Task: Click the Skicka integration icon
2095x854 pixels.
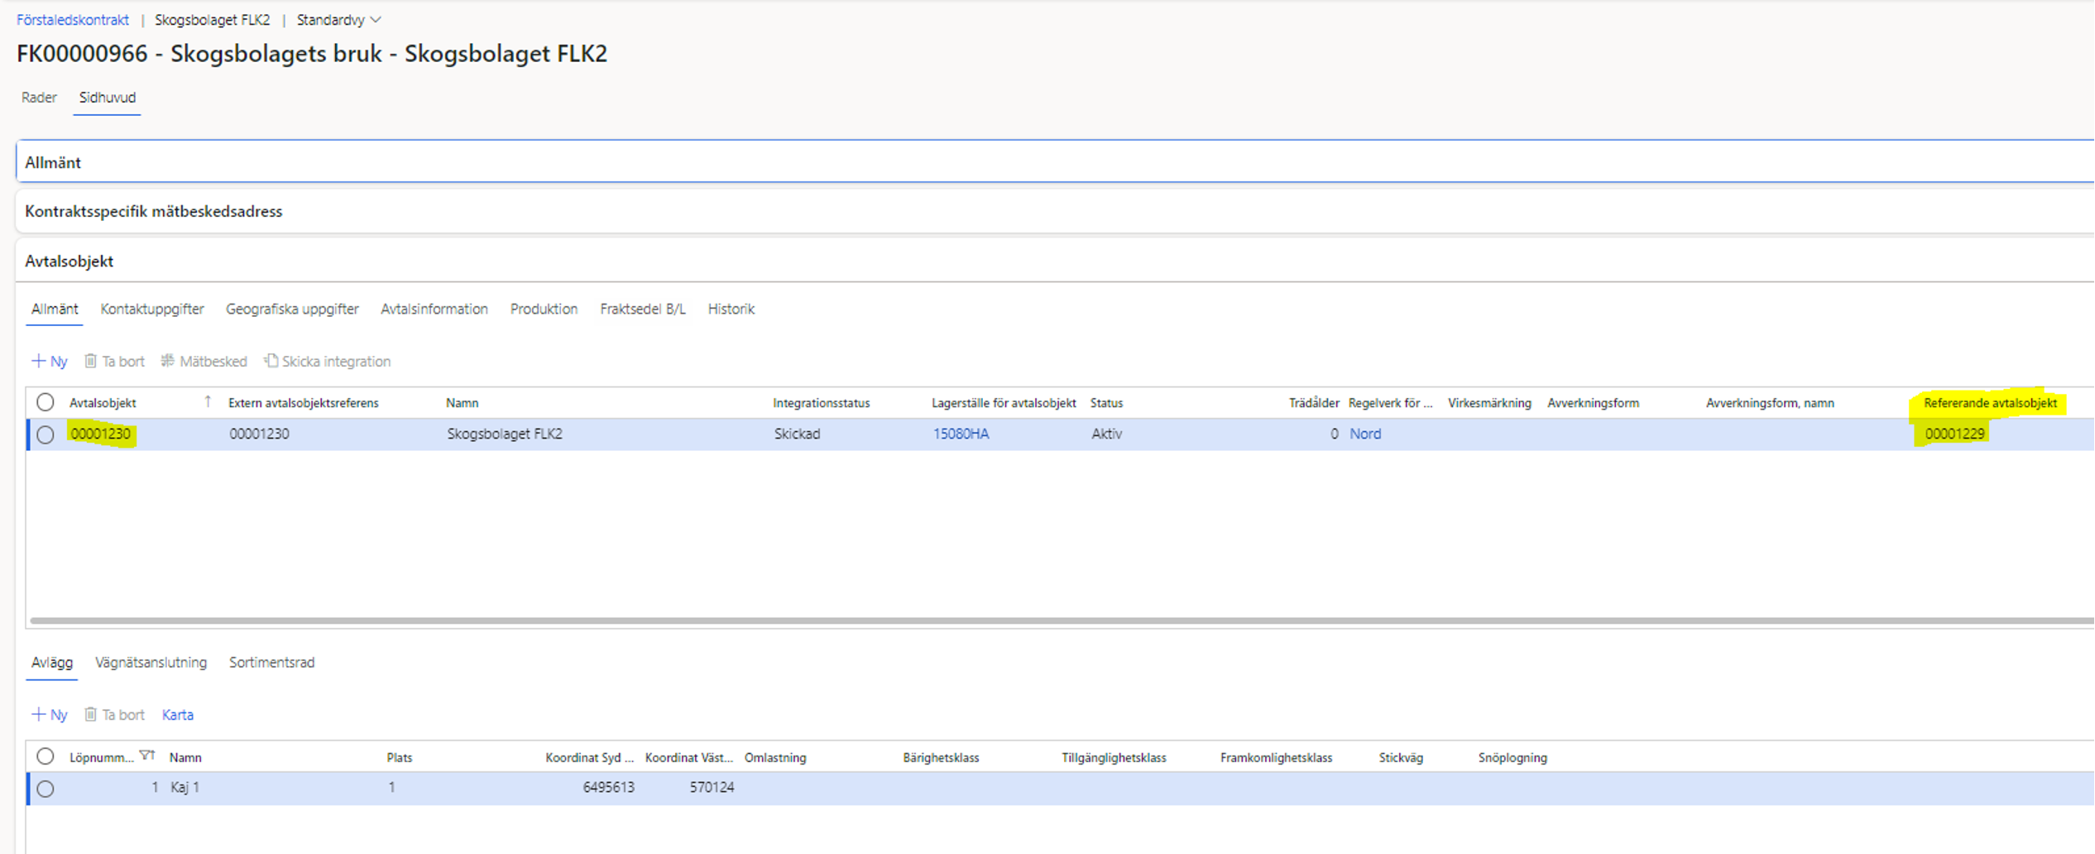Action: (x=271, y=361)
